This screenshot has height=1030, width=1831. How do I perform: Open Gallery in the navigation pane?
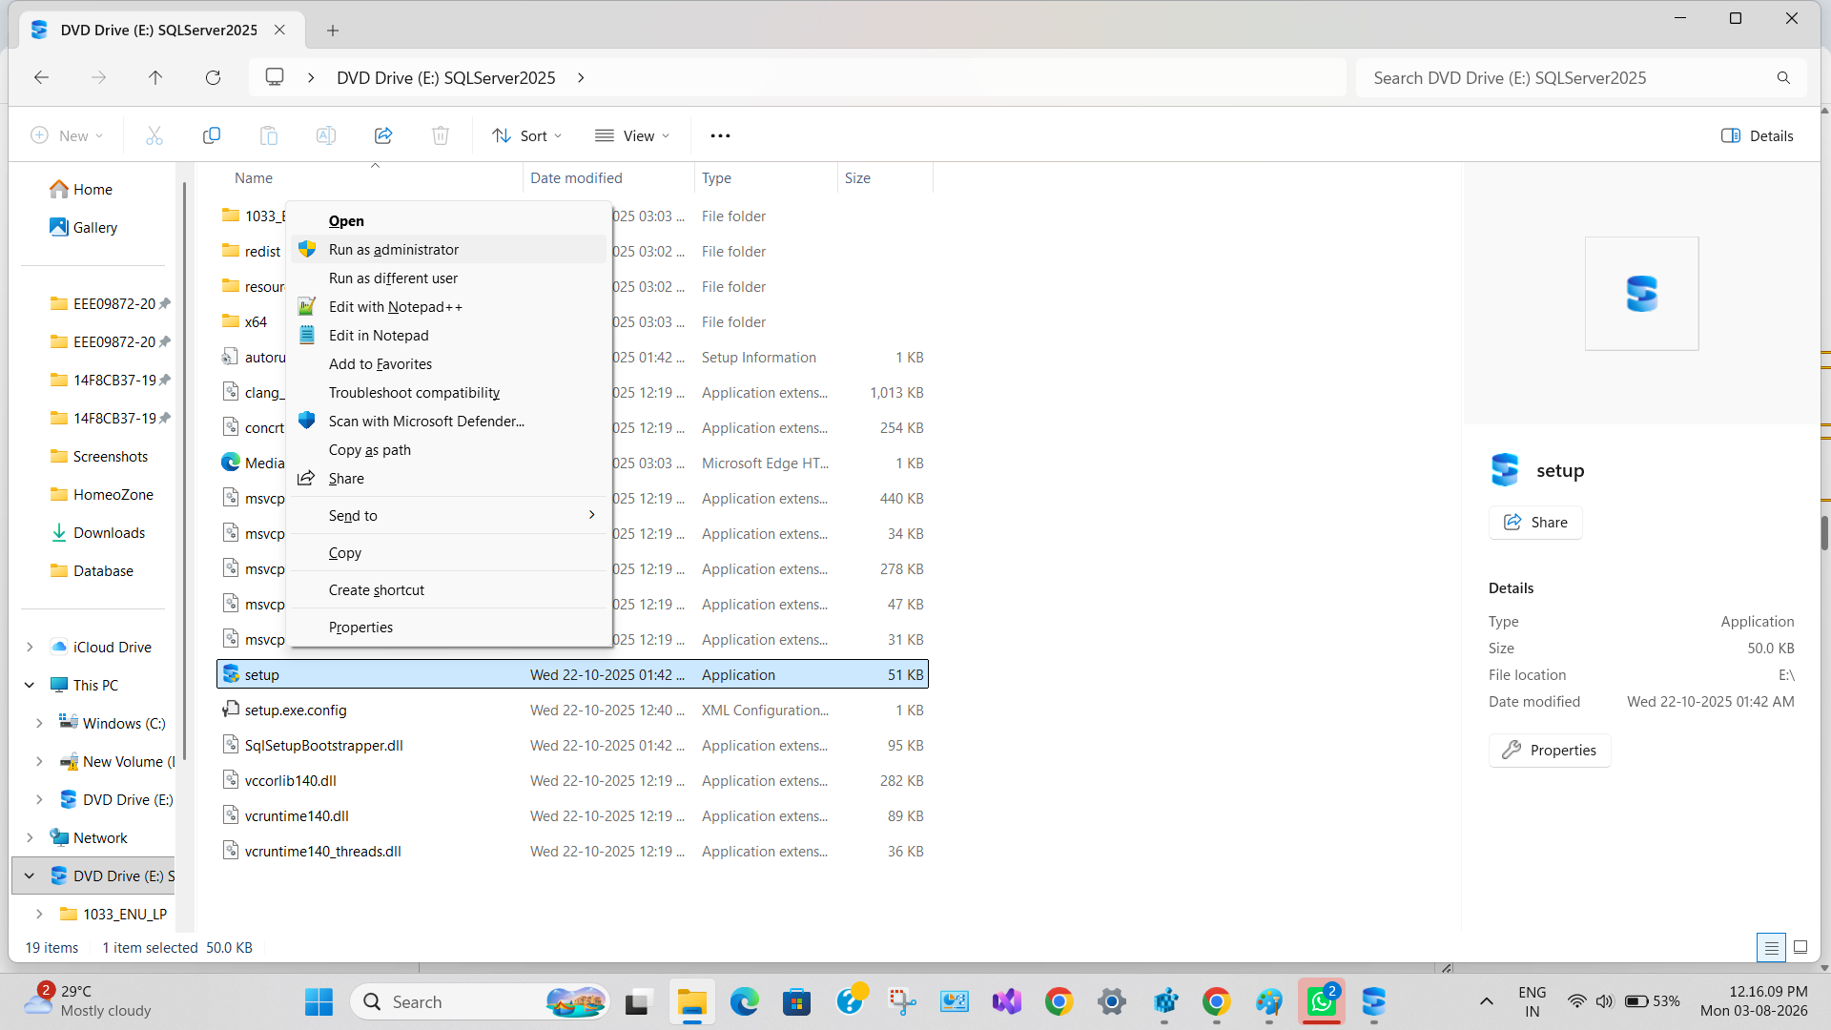pyautogui.click(x=94, y=227)
